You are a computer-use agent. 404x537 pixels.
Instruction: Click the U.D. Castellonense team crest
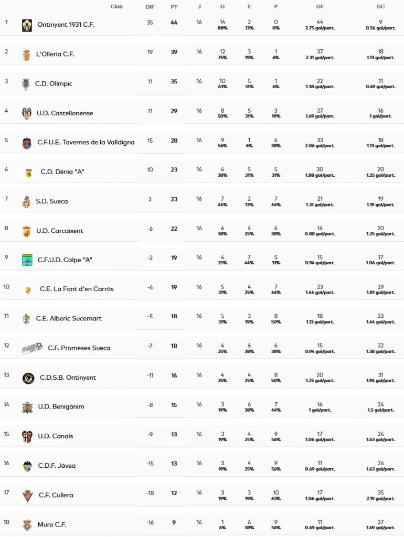coord(26,113)
